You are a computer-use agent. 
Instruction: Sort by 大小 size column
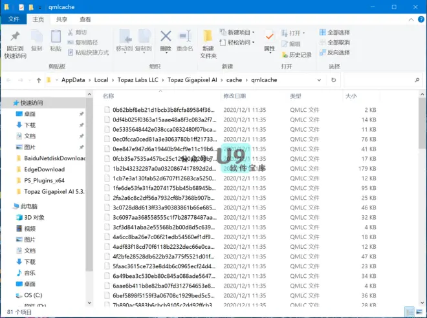pos(351,96)
